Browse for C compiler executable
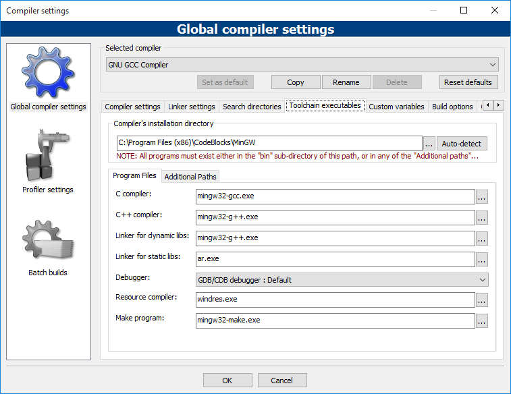The width and height of the screenshot is (511, 394). point(481,197)
